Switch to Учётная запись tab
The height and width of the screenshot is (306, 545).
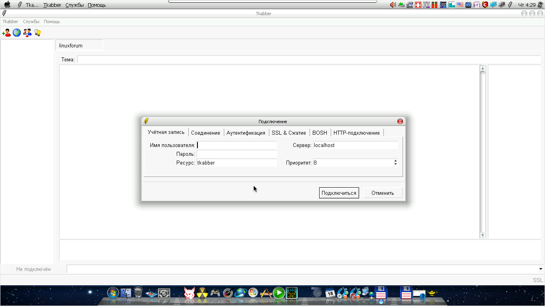[x=166, y=132]
